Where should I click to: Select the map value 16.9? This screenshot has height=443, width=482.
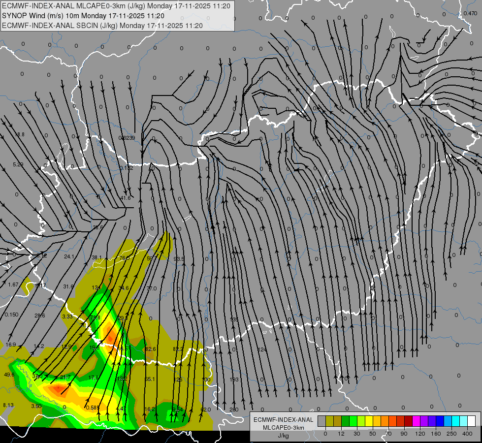point(11,345)
